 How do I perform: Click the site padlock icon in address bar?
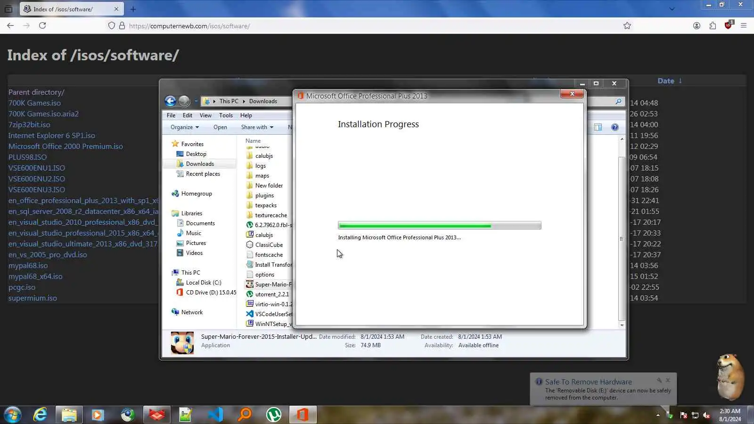[x=122, y=26]
